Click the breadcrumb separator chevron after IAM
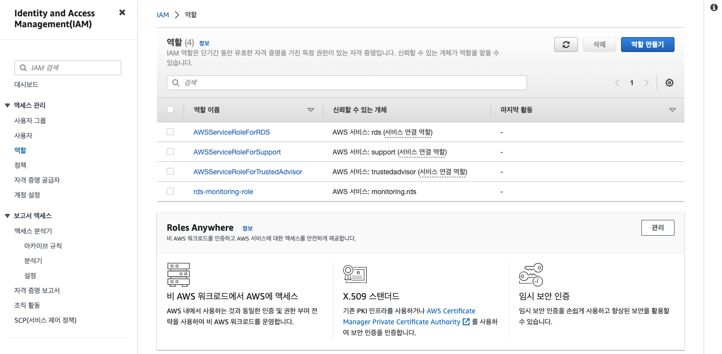This screenshot has width=722, height=354. pyautogui.click(x=177, y=15)
